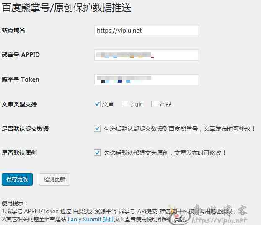Tick the 产品 post type checkbox

point(155,104)
